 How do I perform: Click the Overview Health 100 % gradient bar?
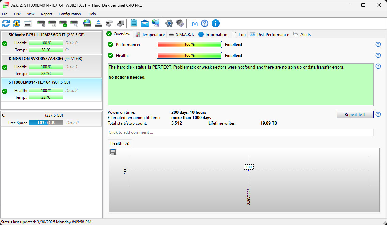(x=189, y=55)
